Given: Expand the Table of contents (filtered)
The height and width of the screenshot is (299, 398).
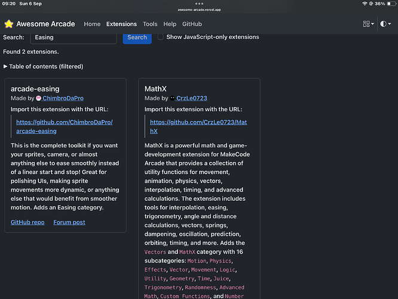Looking at the screenshot, I should click(43, 66).
